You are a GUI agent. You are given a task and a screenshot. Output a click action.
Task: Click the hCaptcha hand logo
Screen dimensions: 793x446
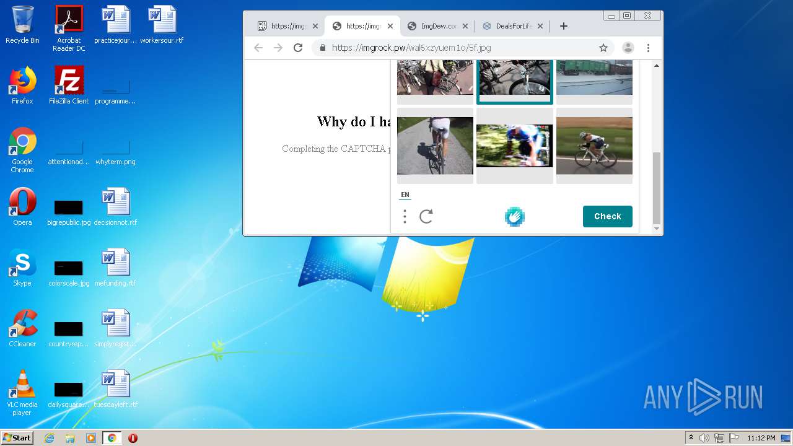(515, 216)
